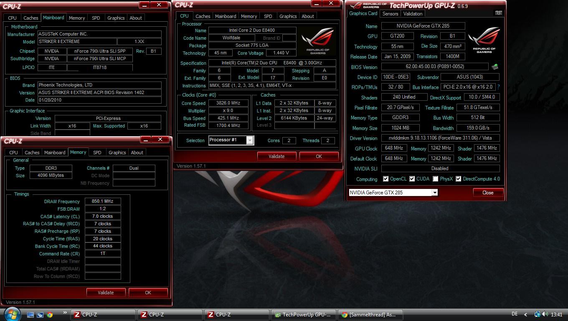Click OK in CPU-Z Memory window
The width and height of the screenshot is (568, 321).
click(x=148, y=293)
